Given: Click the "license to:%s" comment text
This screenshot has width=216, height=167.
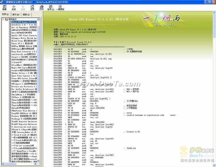Looking at the screenshot, I should (x=133, y=132).
